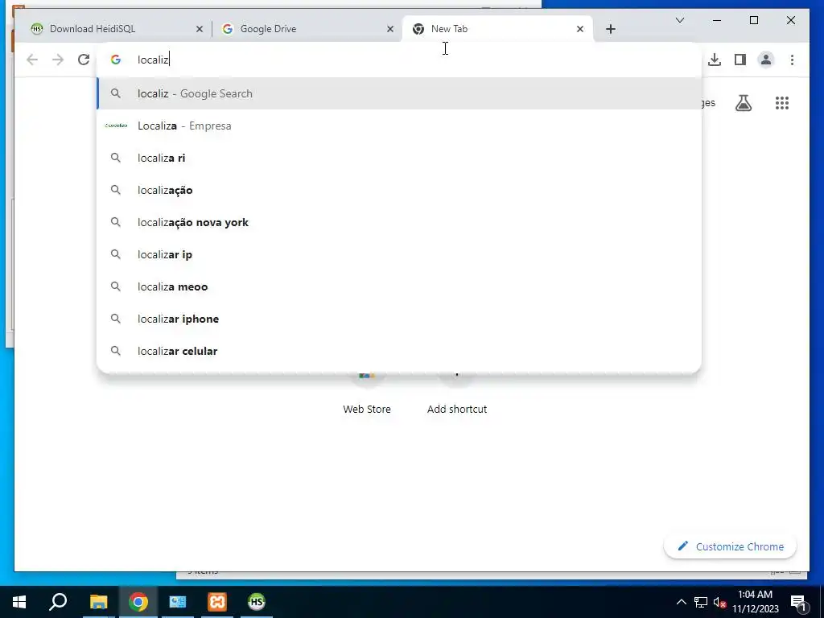Image resolution: width=824 pixels, height=618 pixels.
Task: Click the address bar containing localiz
Action: pyautogui.click(x=399, y=60)
